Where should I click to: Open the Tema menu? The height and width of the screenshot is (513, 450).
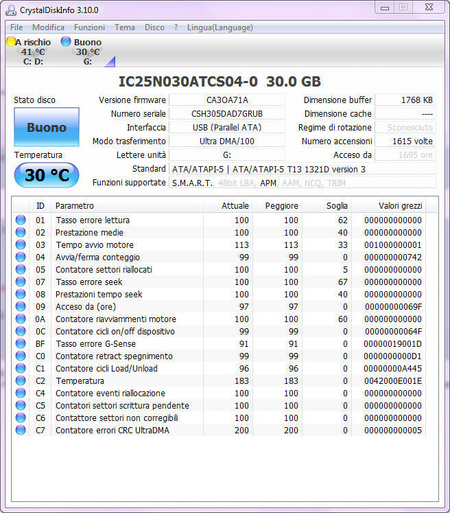pos(124,27)
